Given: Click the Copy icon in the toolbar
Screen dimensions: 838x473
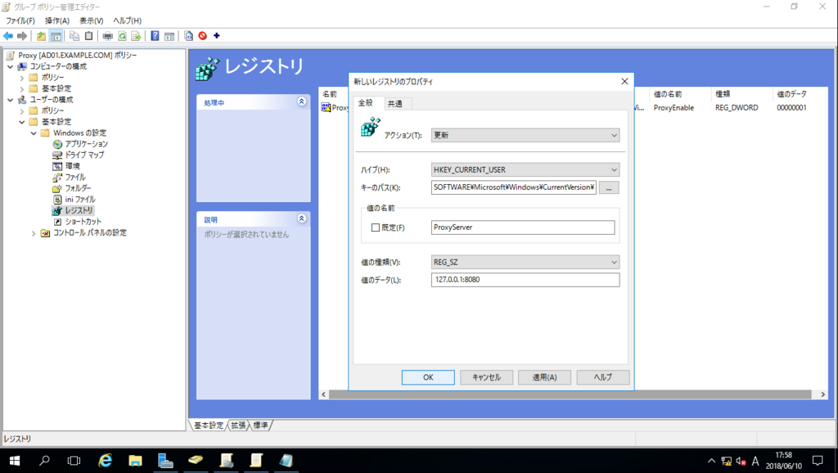Looking at the screenshot, I should tap(74, 35).
